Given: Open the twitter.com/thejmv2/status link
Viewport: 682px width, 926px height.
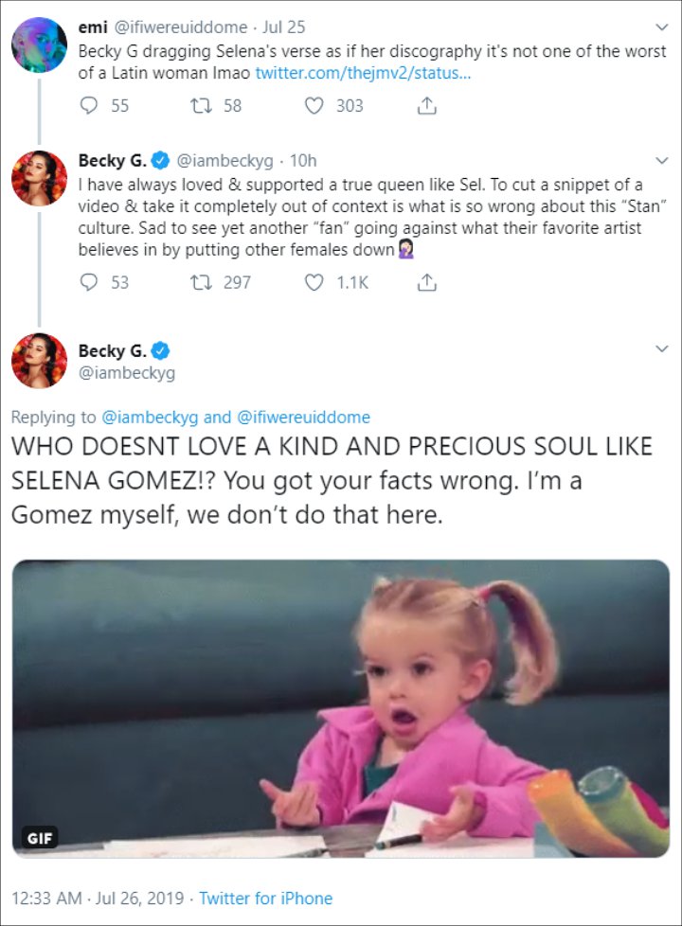Looking at the screenshot, I should (363, 73).
